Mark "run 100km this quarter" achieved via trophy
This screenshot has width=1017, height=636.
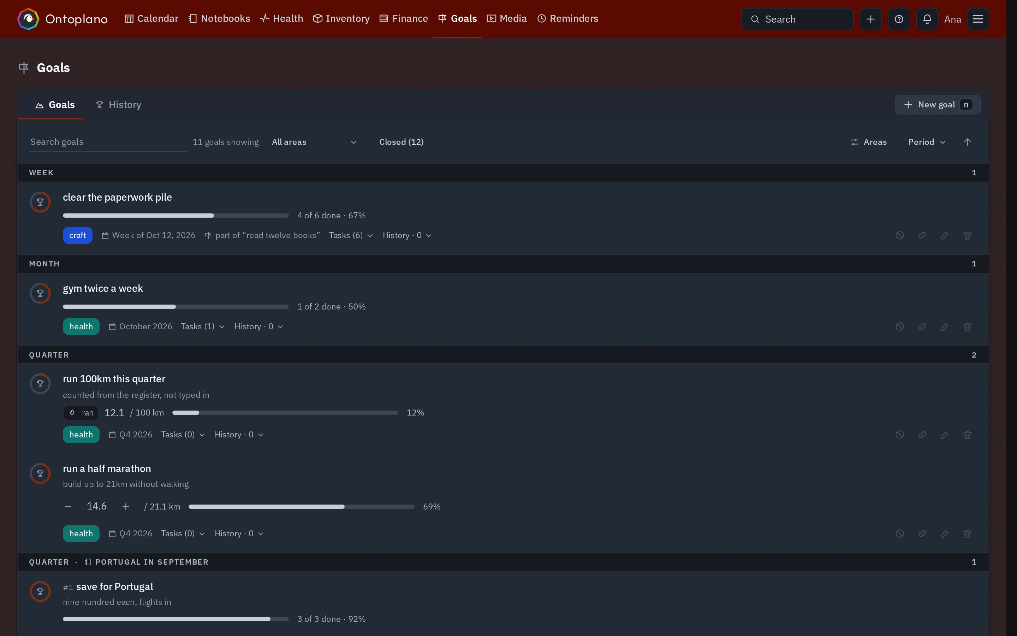[40, 384]
